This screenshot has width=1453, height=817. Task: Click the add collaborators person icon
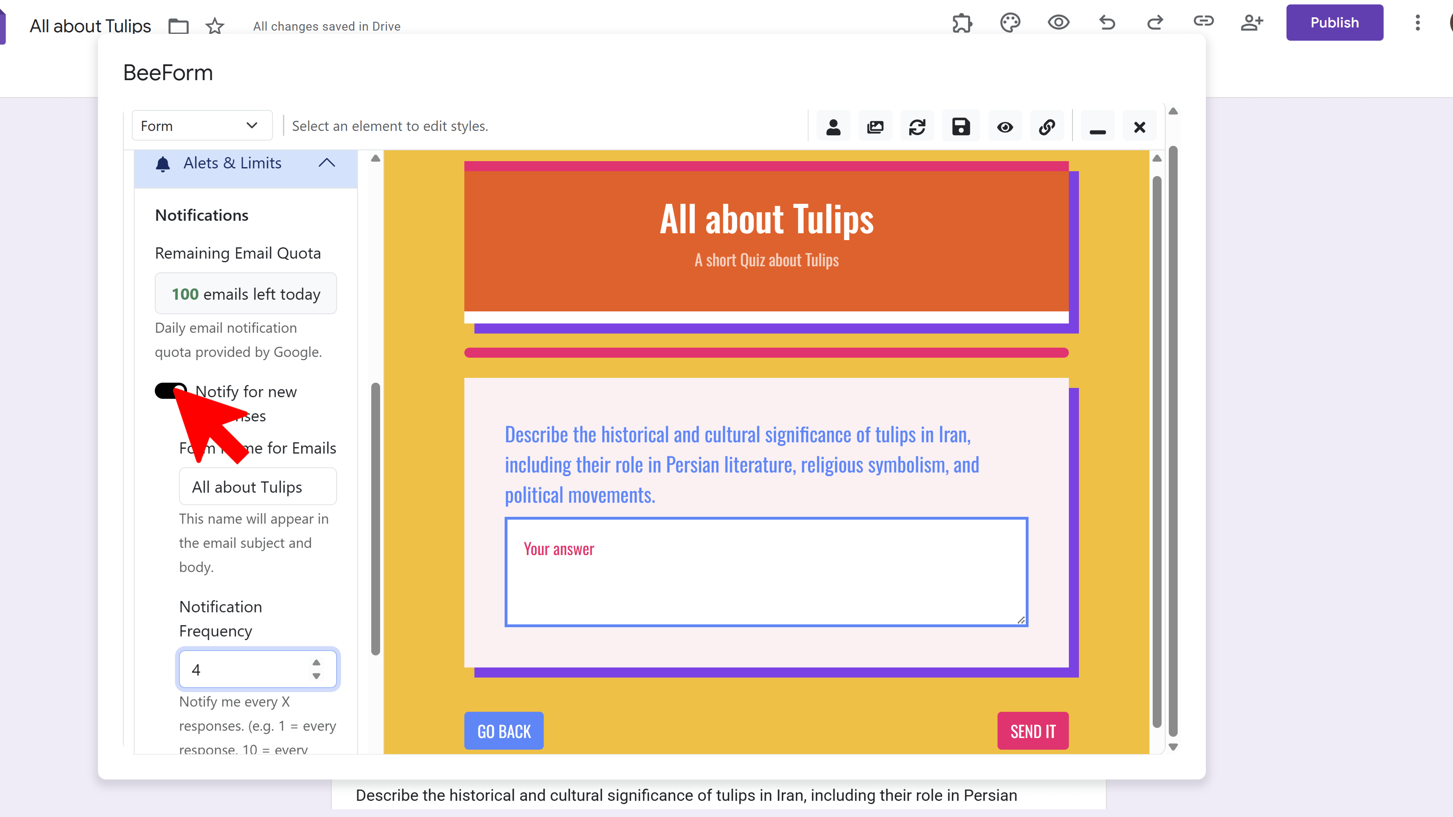pos(1251,23)
